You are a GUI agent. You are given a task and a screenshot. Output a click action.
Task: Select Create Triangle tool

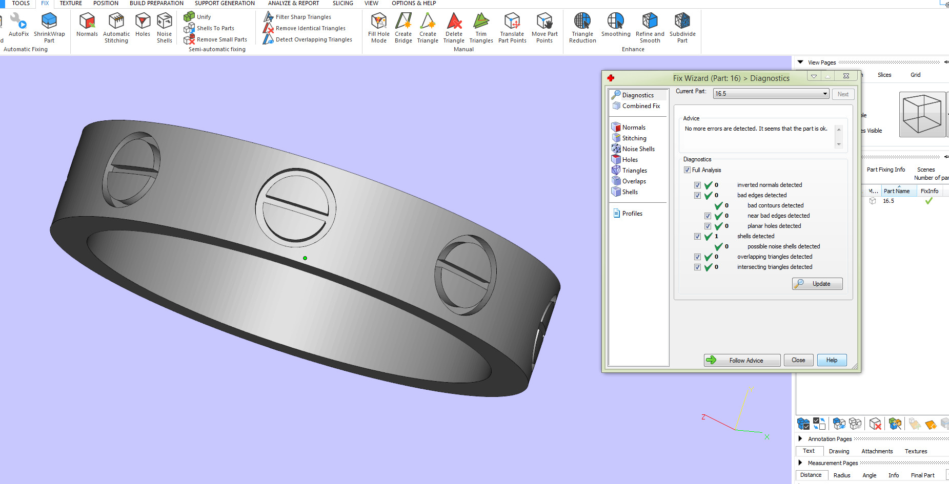428,28
